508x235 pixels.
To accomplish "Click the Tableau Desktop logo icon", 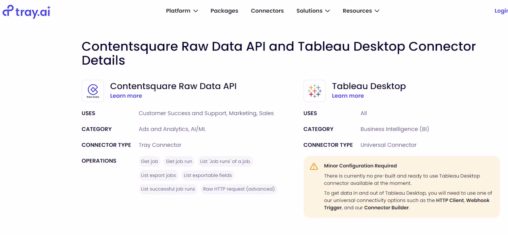I will pos(315,91).
